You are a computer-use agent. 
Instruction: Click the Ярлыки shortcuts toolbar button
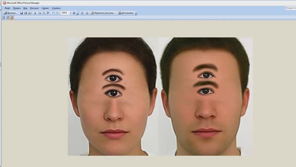click(x=11, y=13)
